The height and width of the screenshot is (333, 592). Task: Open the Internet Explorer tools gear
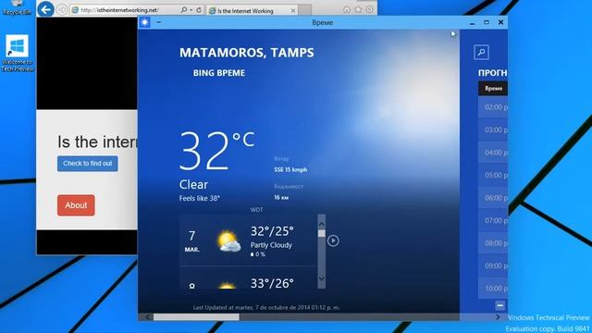(370, 10)
